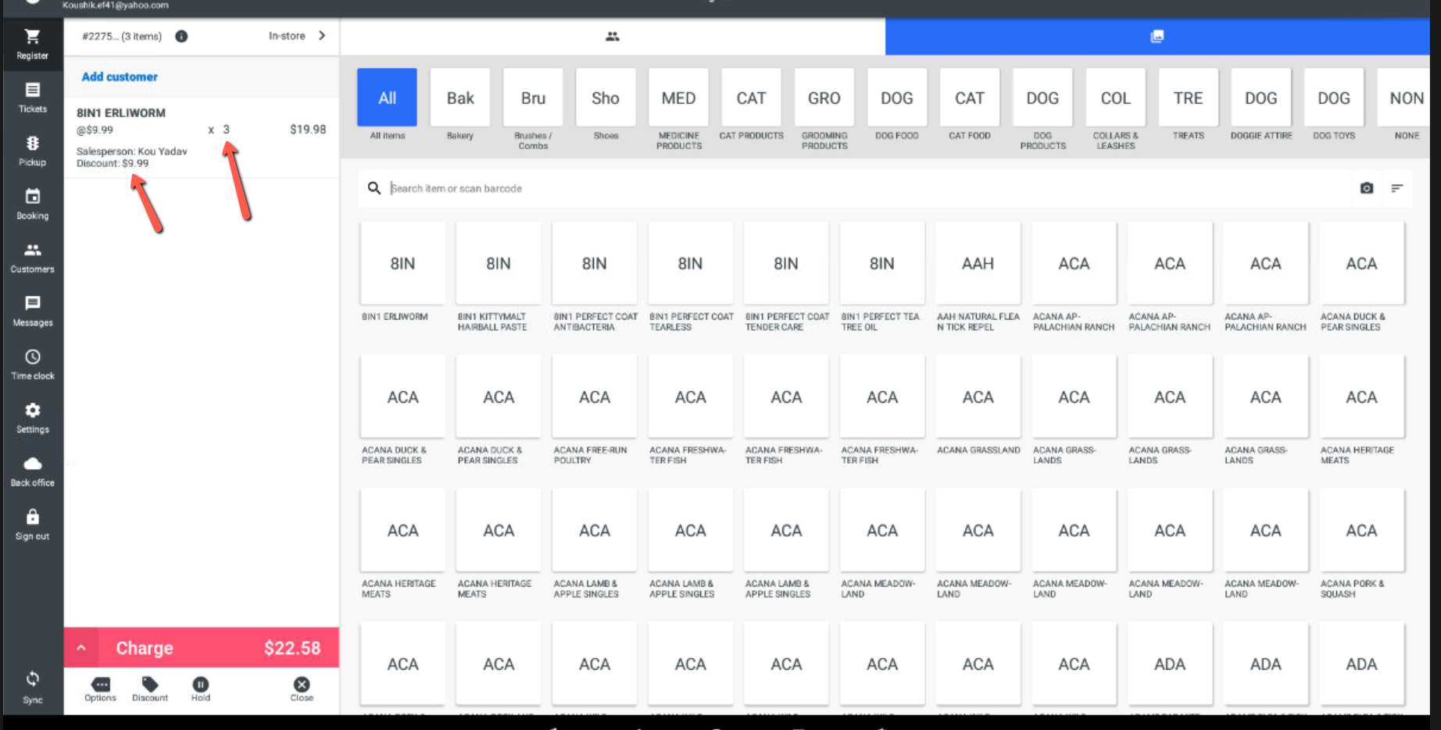1441x730 pixels.
Task: Add ACANA GRASSLAND tile
Action: (x=978, y=397)
